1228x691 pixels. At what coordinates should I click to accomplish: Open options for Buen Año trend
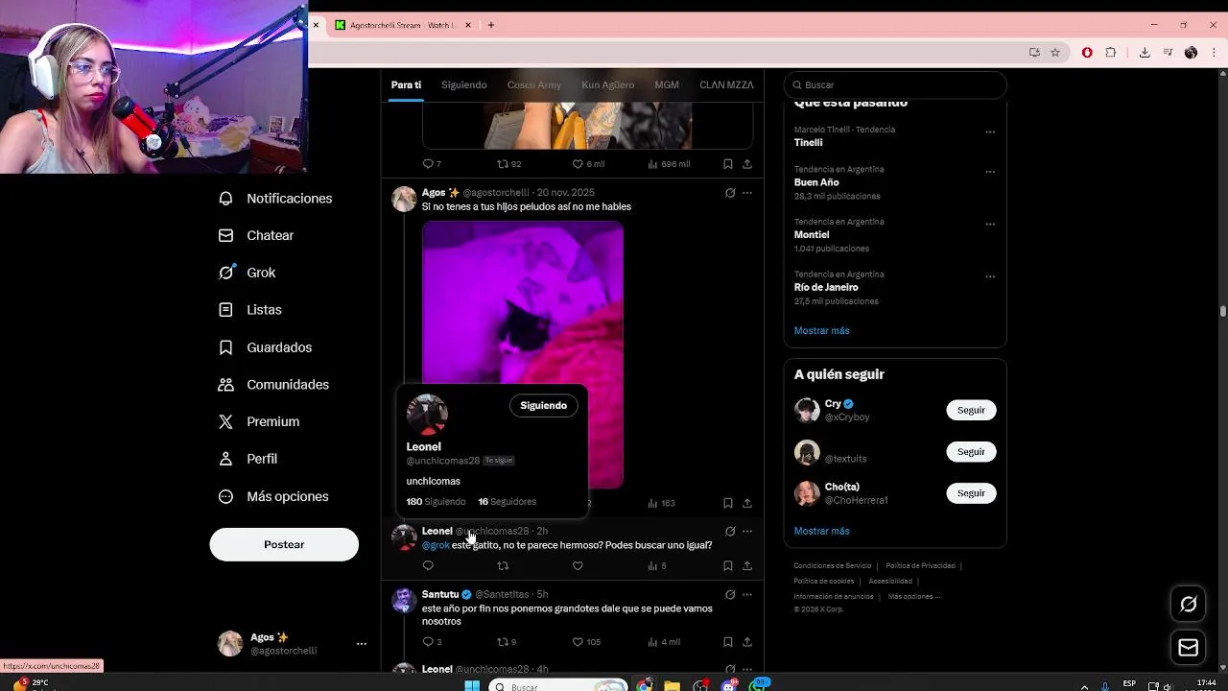[990, 172]
